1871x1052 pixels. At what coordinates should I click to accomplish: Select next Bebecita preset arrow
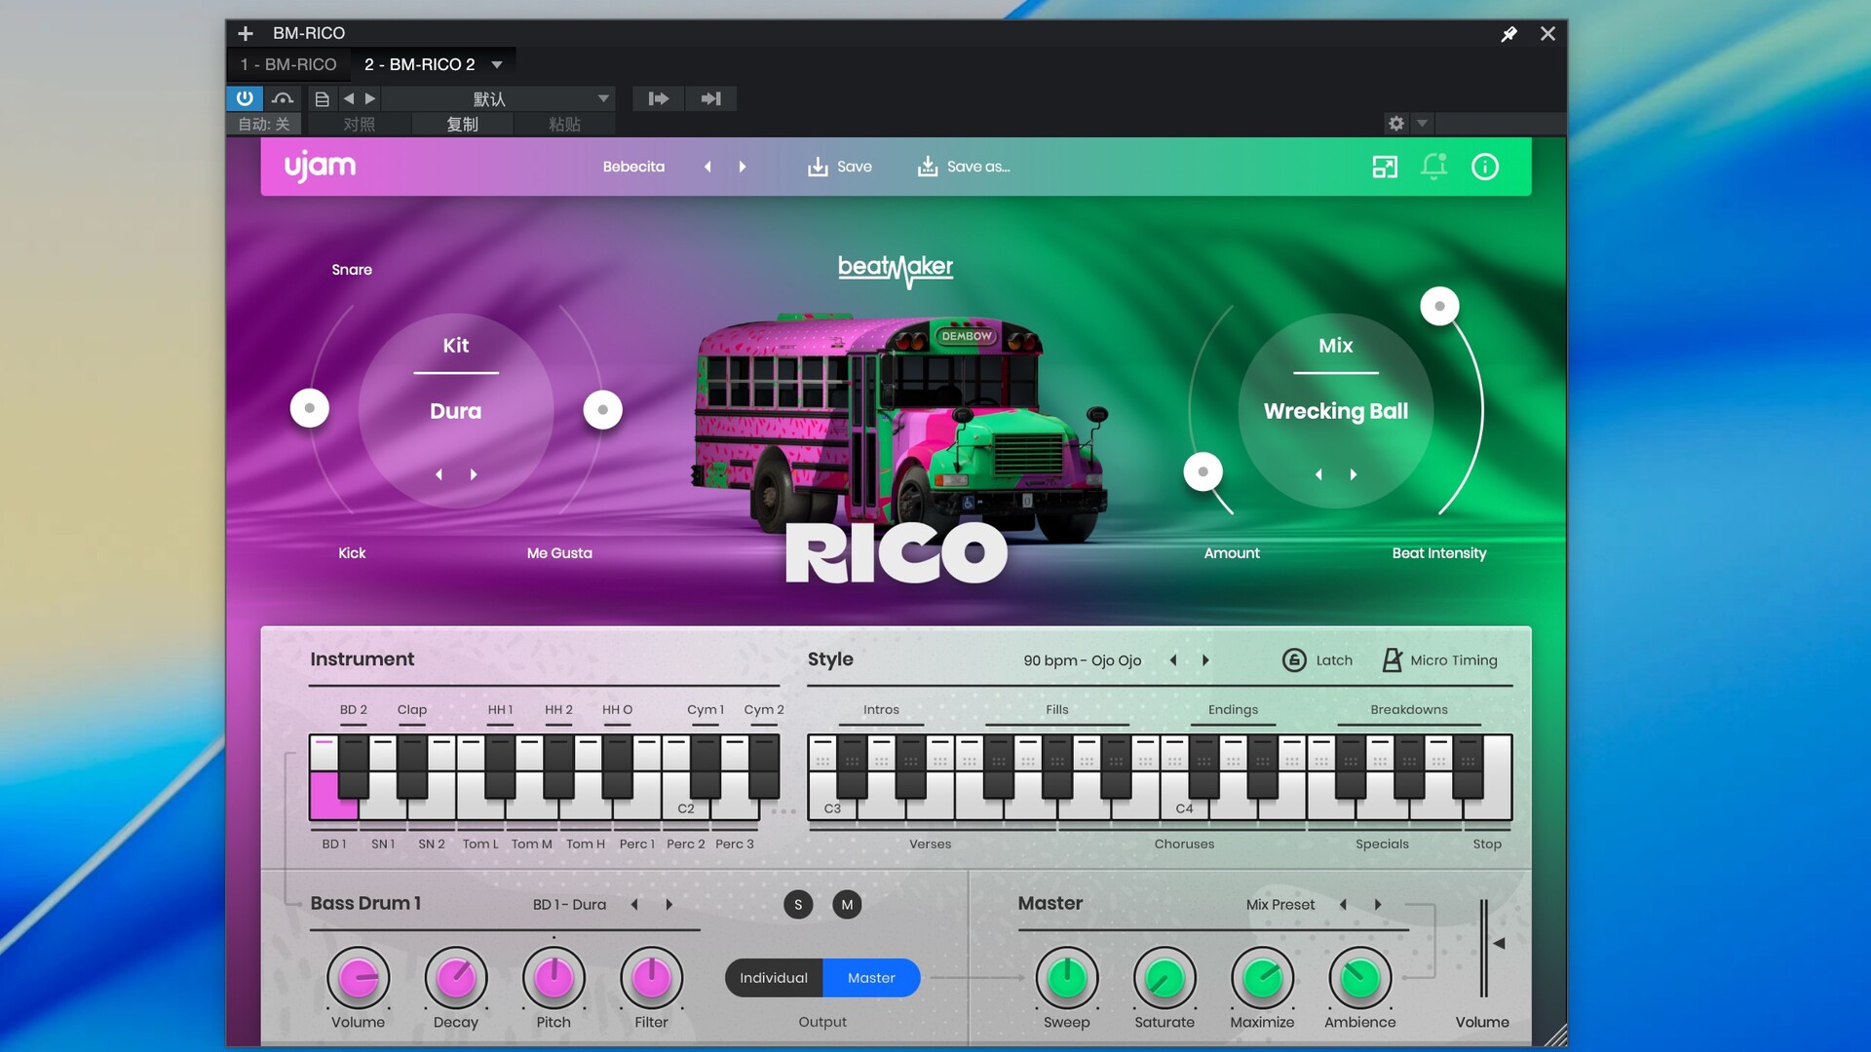[743, 167]
